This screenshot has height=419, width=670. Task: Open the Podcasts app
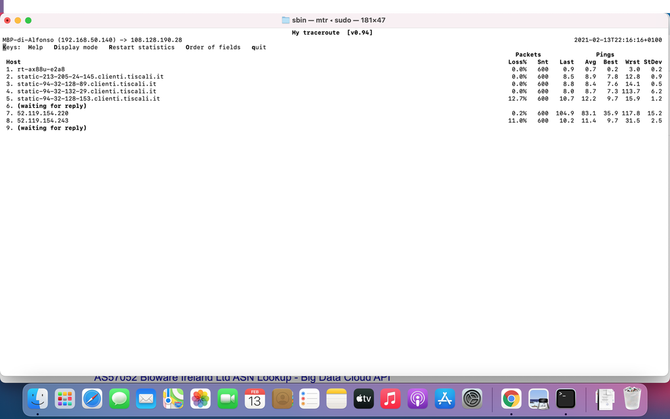[417, 398]
